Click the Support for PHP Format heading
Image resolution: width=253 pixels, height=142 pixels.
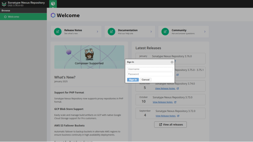coord(69,93)
